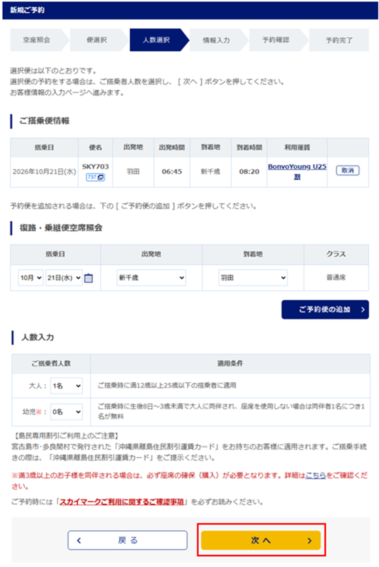Image resolution: width=379 pixels, height=567 pixels.
Task: Open the スカイマークご利用に関するご確認事項 link
Action: [x=122, y=502]
